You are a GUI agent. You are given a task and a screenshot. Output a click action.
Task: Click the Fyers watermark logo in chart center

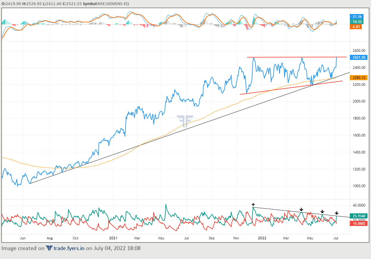click(x=184, y=120)
